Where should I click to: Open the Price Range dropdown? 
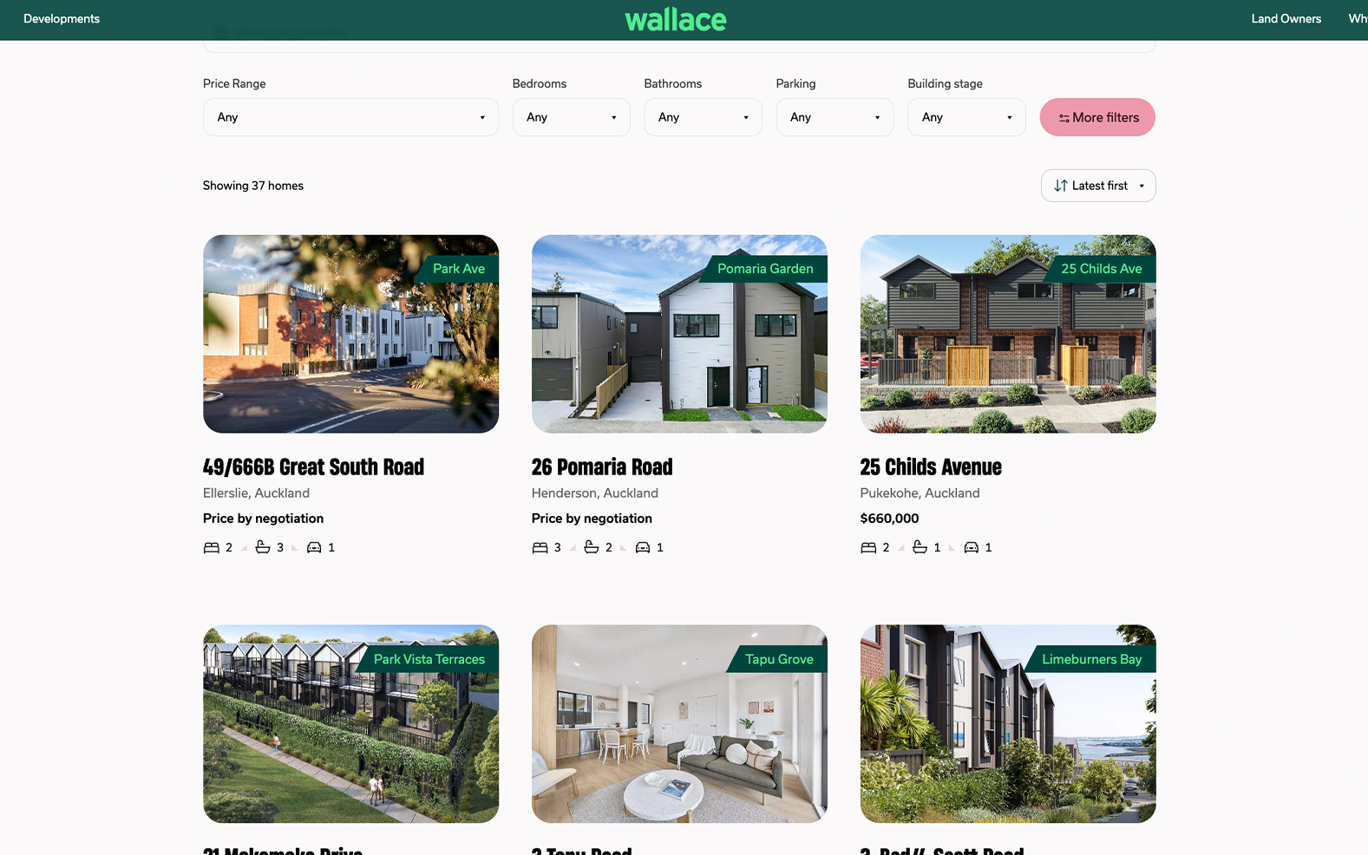(x=350, y=117)
